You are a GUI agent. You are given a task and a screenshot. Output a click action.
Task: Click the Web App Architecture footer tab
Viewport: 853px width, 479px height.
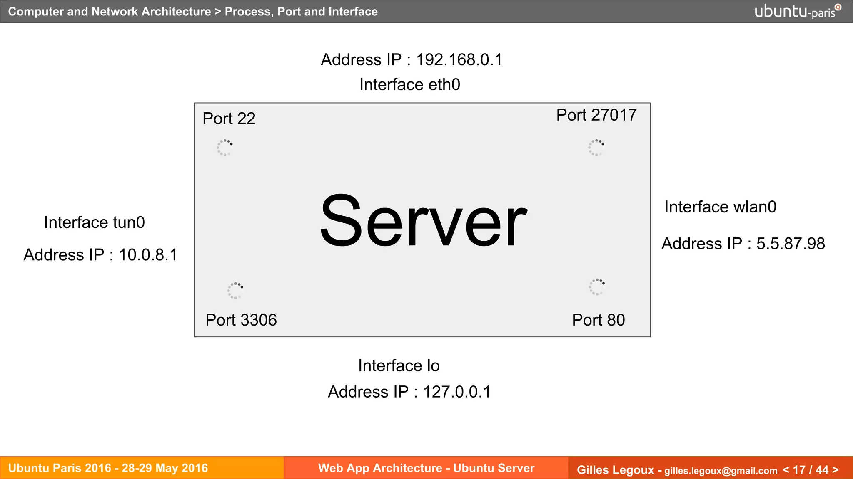tap(426, 468)
